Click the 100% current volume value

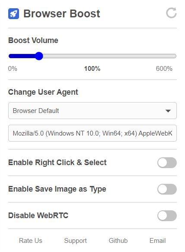(92, 69)
